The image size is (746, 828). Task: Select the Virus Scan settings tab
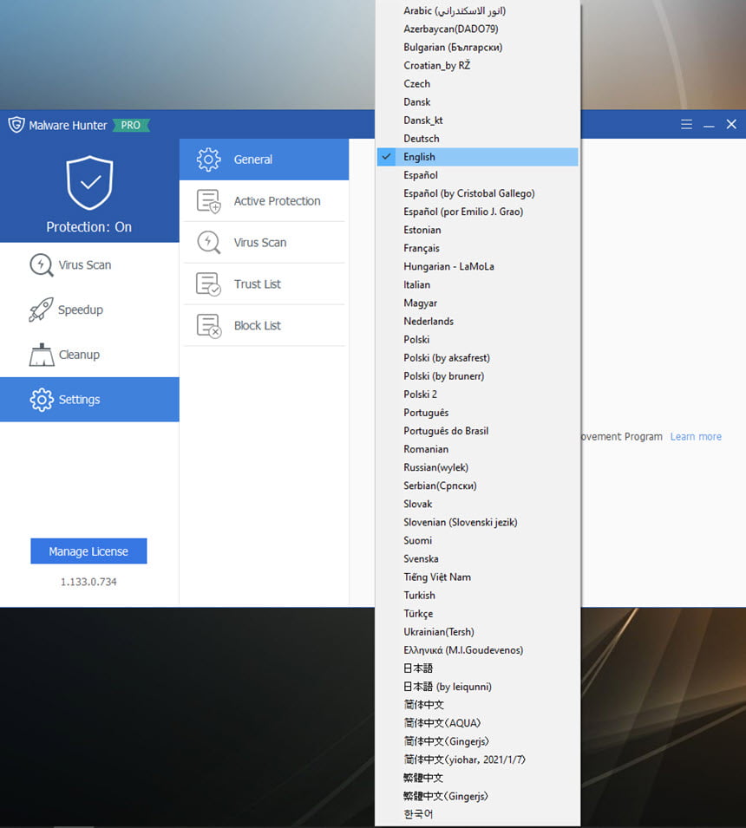pyautogui.click(x=265, y=243)
